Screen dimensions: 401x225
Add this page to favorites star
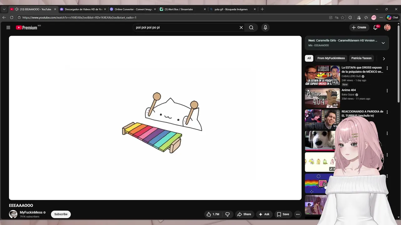(x=343, y=17)
